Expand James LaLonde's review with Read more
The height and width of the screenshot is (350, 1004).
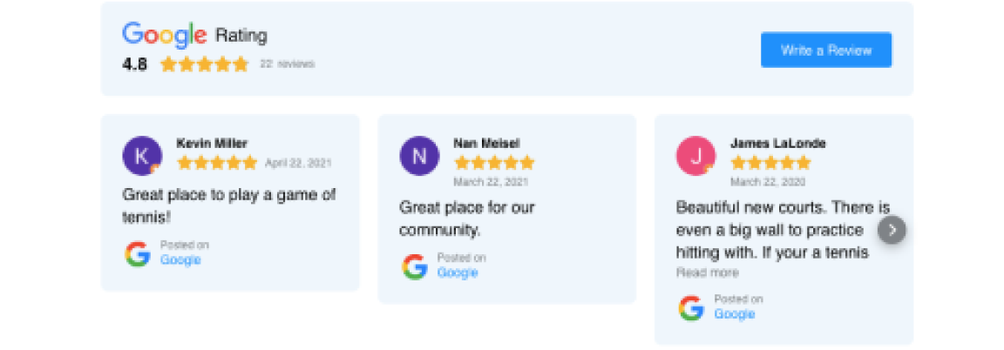[x=708, y=273]
